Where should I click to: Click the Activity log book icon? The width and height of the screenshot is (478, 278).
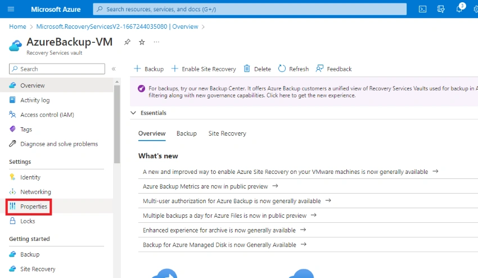click(x=12, y=100)
